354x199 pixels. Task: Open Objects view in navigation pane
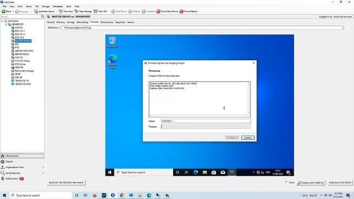tap(22, 161)
